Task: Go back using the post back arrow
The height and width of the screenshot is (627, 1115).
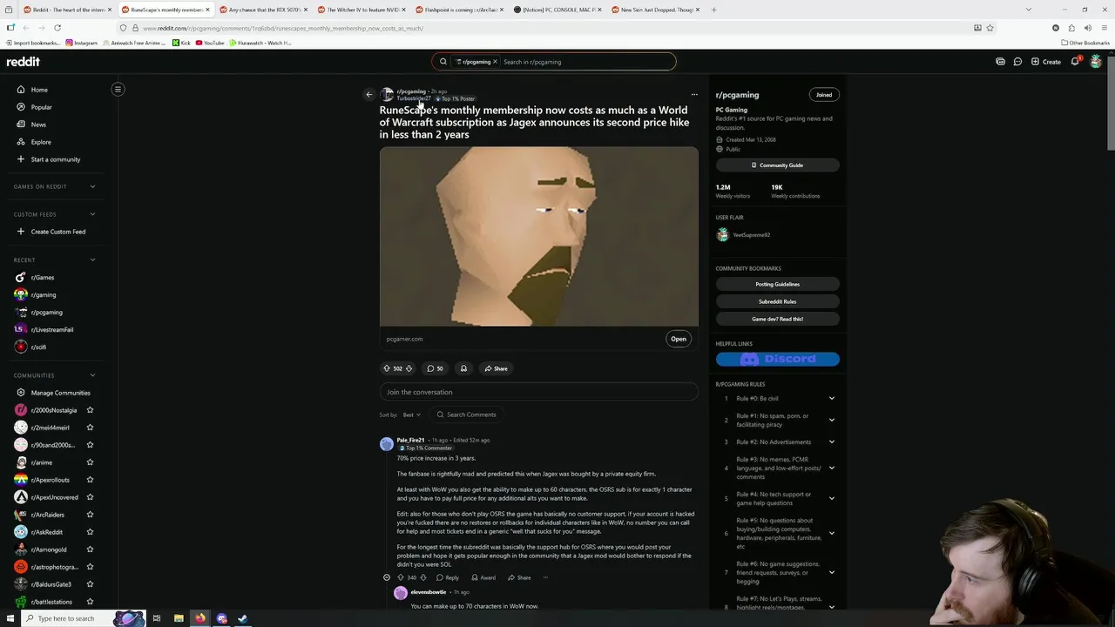Action: [368, 94]
